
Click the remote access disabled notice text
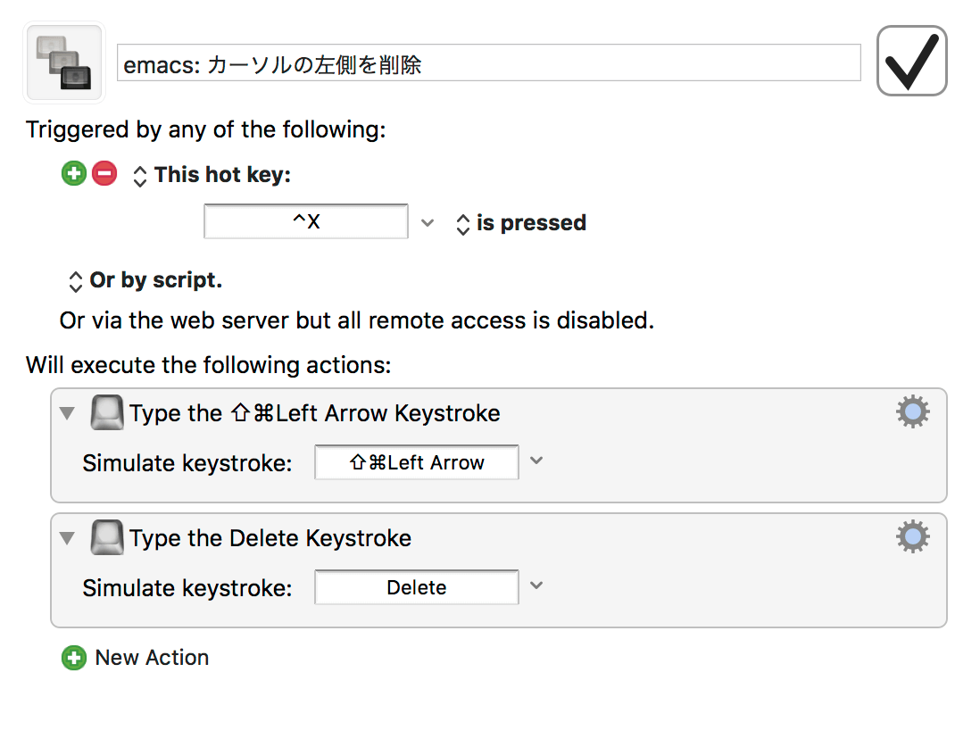click(x=357, y=320)
